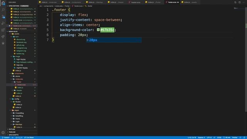Open the editor More Actions ellipsis menu

(x=244, y=2)
